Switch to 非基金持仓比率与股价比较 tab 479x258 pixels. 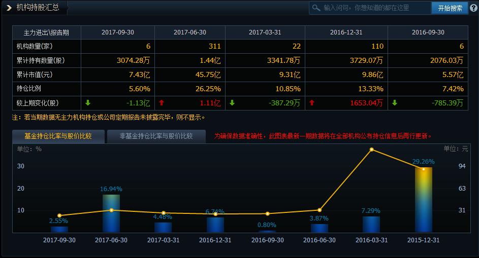(x=156, y=136)
